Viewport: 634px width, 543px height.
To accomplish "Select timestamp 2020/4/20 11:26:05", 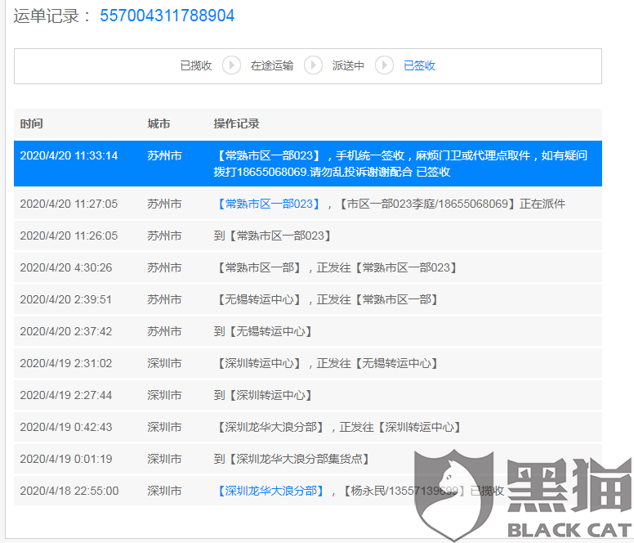I will [x=69, y=236].
